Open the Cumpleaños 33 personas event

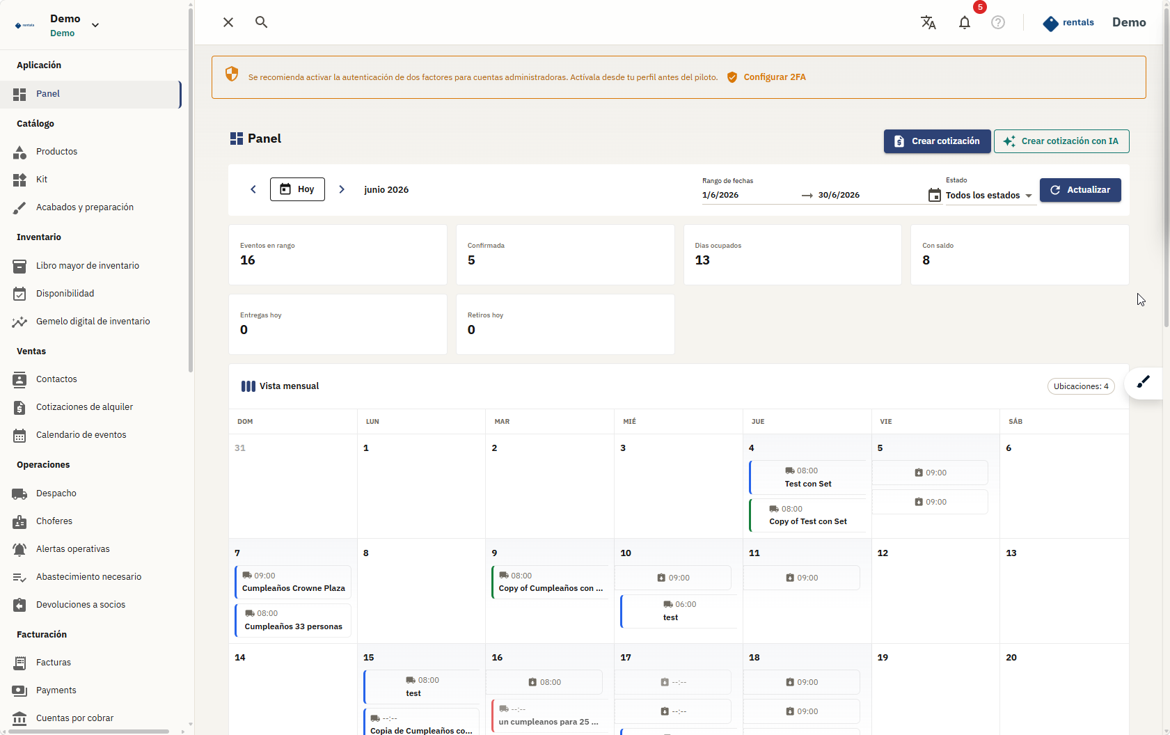coord(293,620)
